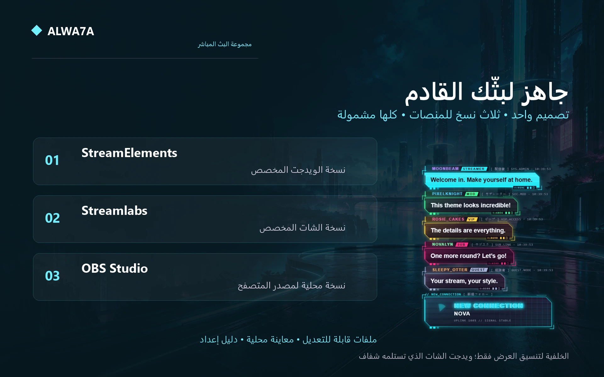Screen dimensions: 604x377
Task: Click the play triangle icon in NEW CONNECTION alert
Action: click(442, 307)
